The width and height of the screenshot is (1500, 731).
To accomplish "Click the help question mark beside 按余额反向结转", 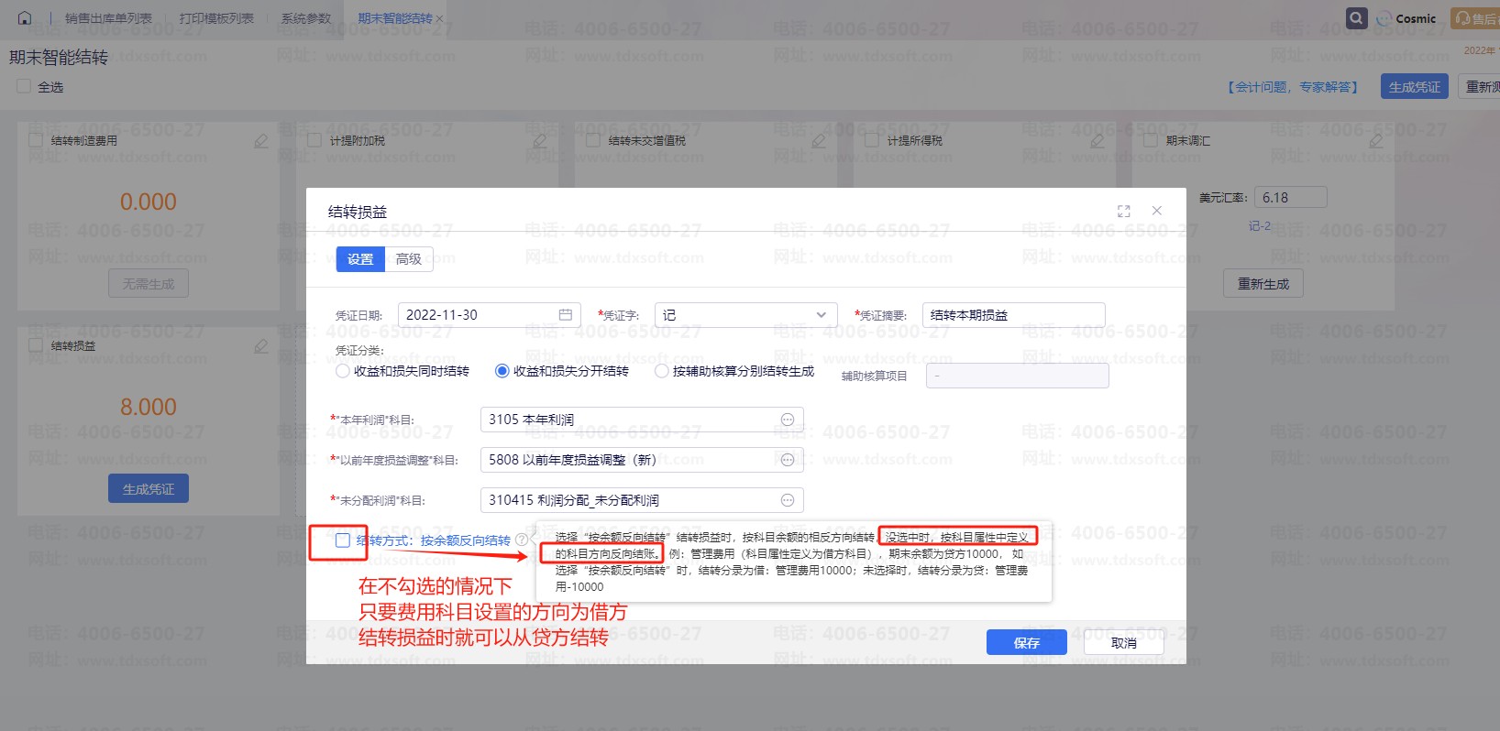I will click(x=522, y=540).
